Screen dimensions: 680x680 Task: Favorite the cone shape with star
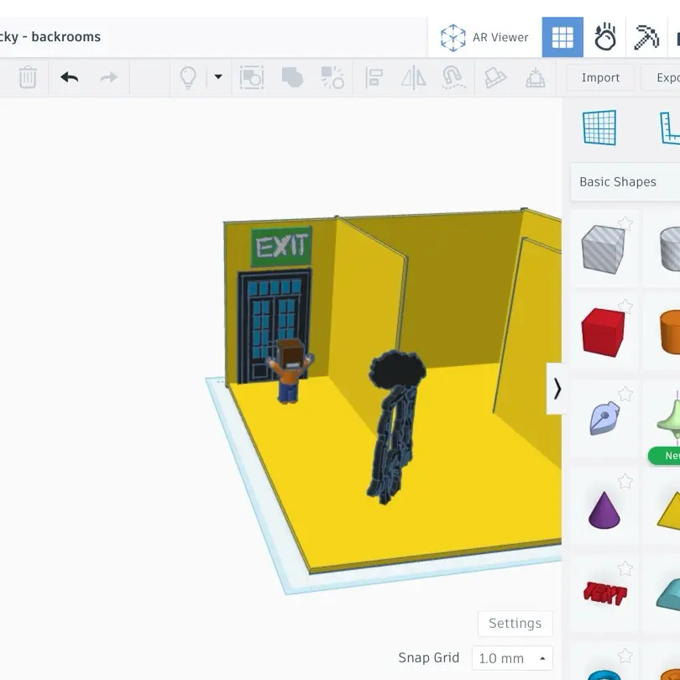625,481
